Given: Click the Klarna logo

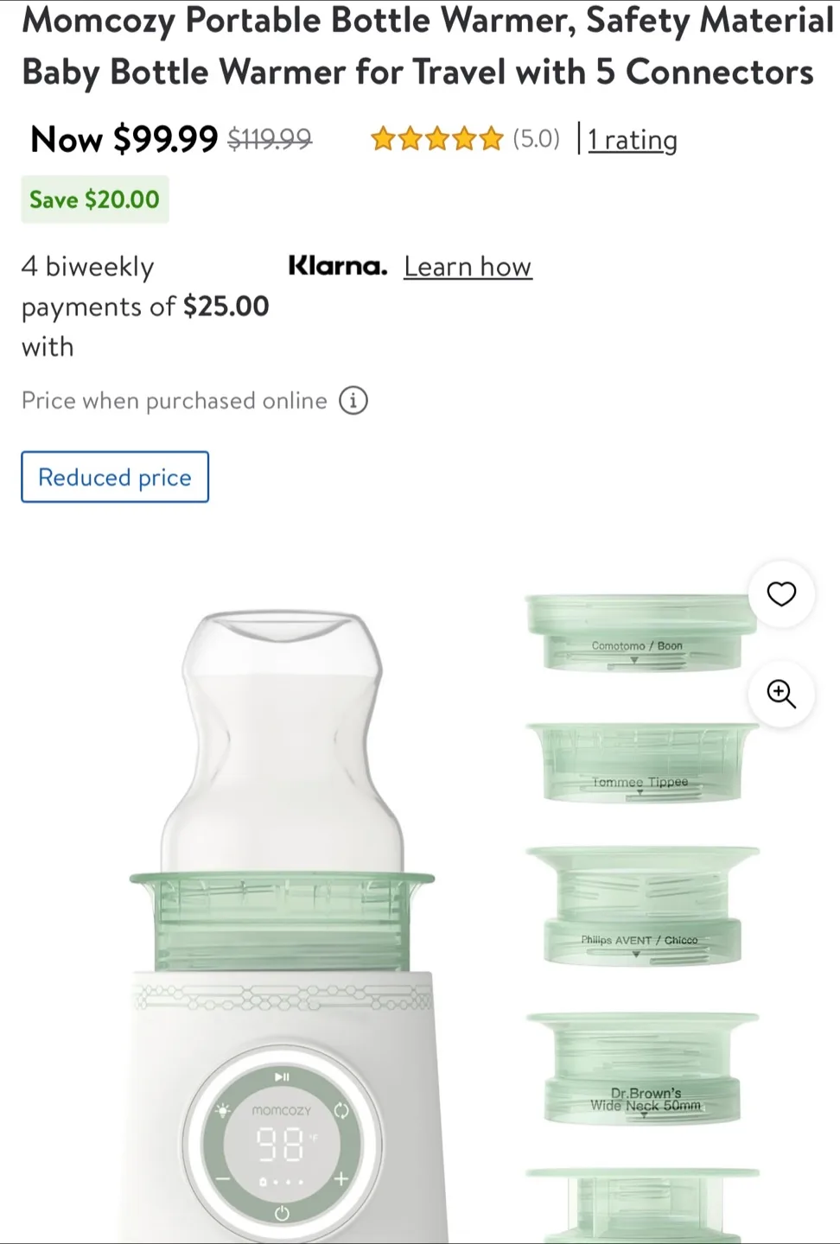Looking at the screenshot, I should tap(337, 265).
